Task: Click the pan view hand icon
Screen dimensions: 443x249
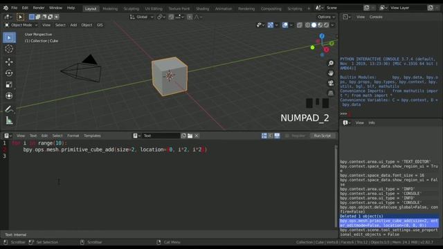Action: pyautogui.click(x=331, y=73)
